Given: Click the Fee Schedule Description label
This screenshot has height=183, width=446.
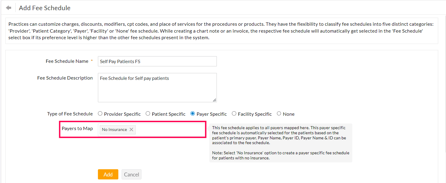Looking at the screenshot, I should tap(65, 78).
